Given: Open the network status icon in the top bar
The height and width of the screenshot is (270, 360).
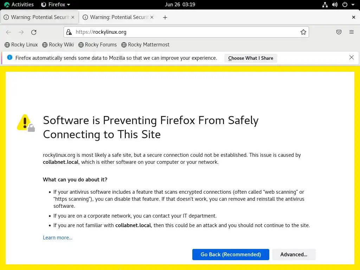Looking at the screenshot, I should coord(325,5).
